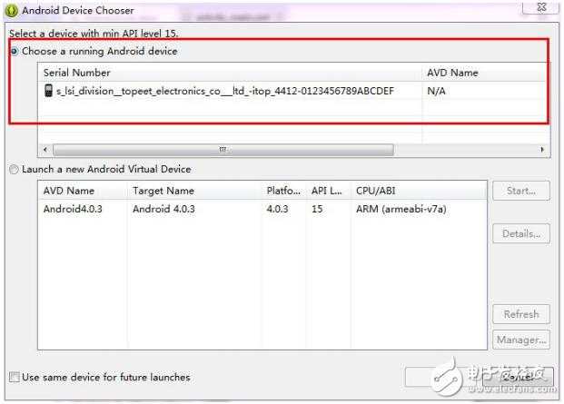Click N/A cell under AVD Name
The width and height of the screenshot is (564, 404).
click(x=436, y=91)
